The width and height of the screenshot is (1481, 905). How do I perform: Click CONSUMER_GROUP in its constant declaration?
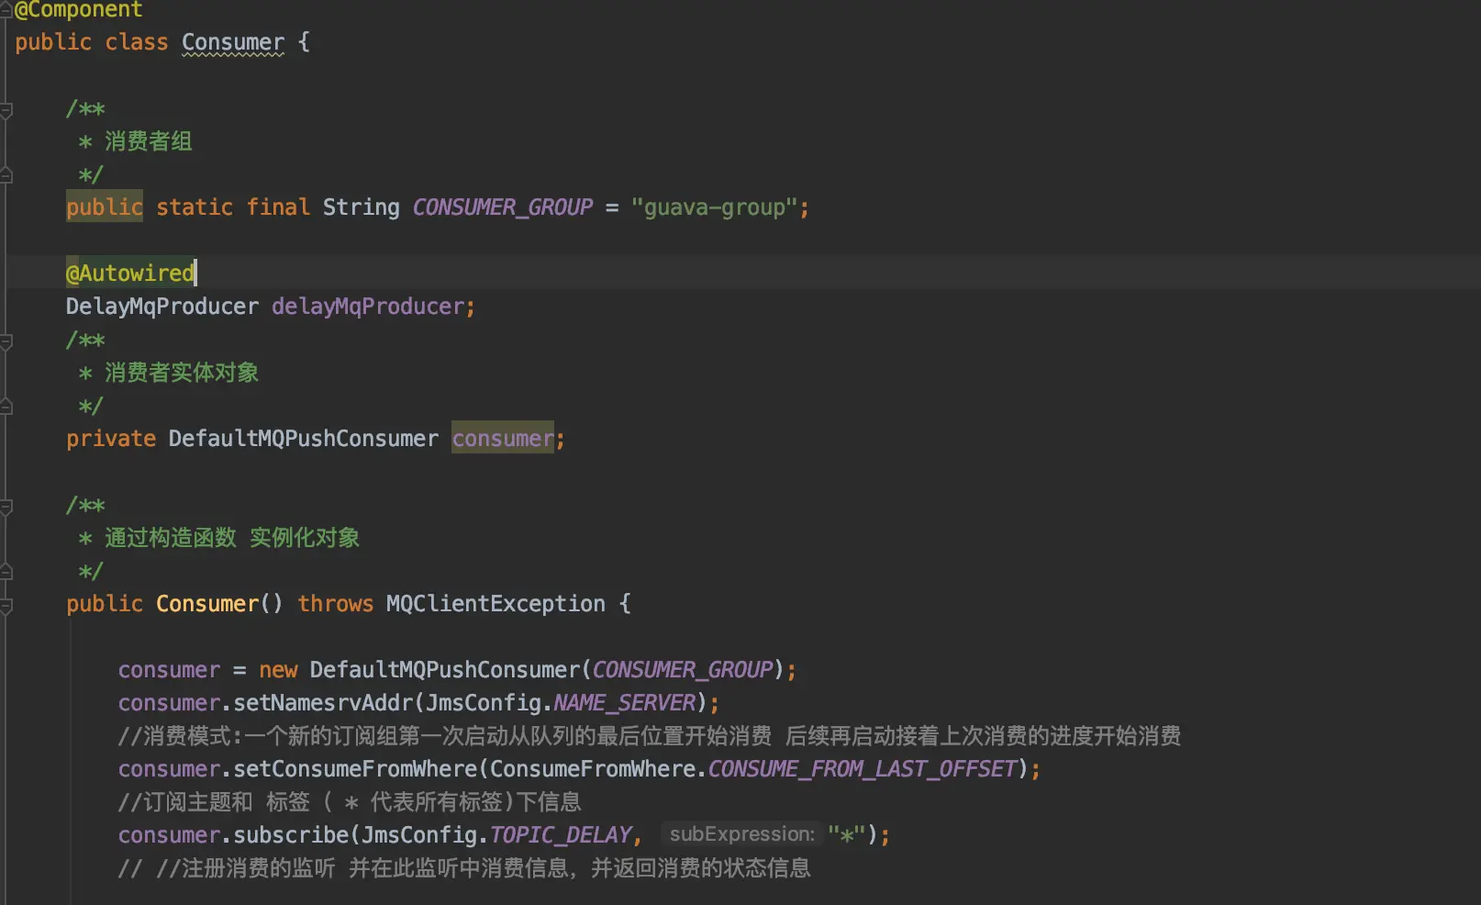pos(503,207)
